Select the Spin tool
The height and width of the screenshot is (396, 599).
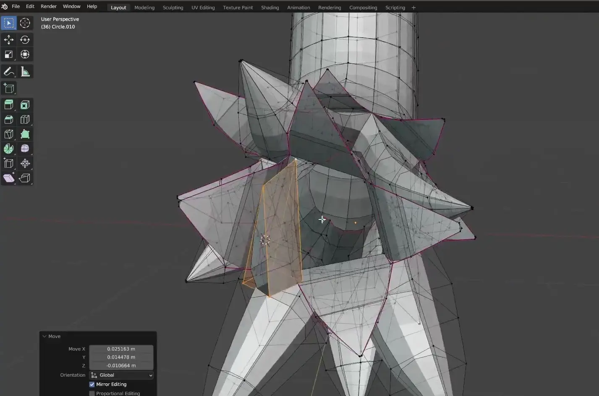click(x=9, y=149)
